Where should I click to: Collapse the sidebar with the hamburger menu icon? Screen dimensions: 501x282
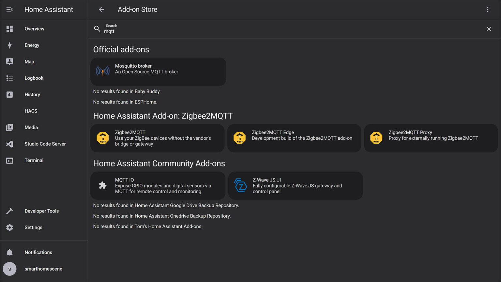tap(9, 9)
